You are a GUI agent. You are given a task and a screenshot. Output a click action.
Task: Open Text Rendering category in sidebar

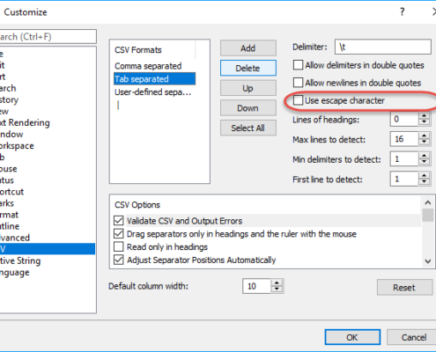pos(25,122)
